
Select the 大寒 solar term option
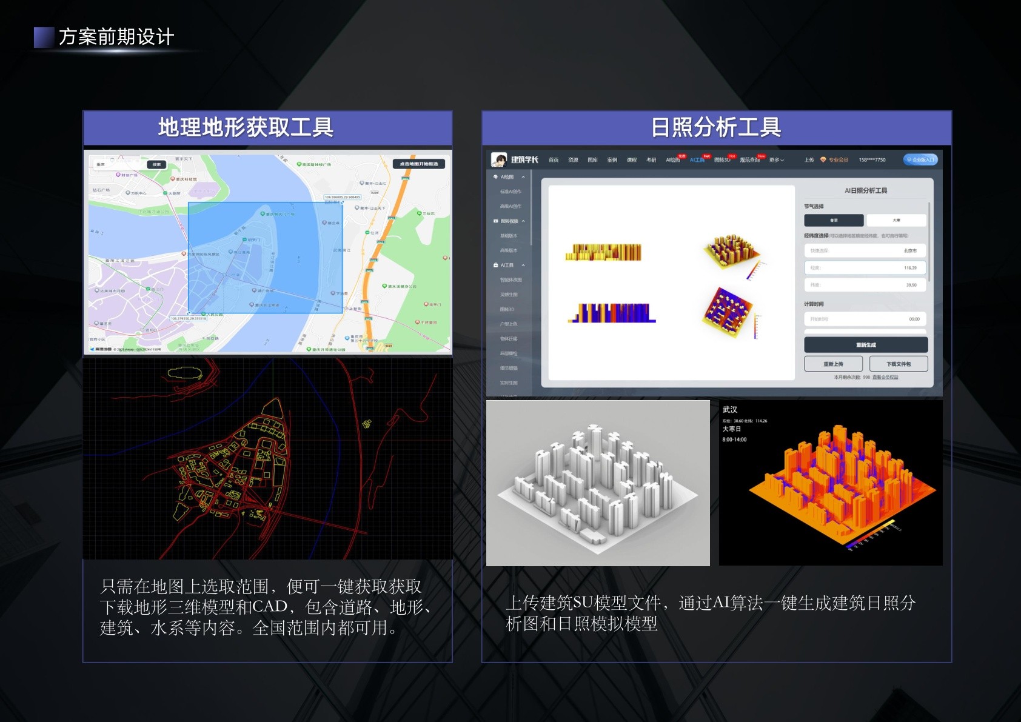click(896, 220)
